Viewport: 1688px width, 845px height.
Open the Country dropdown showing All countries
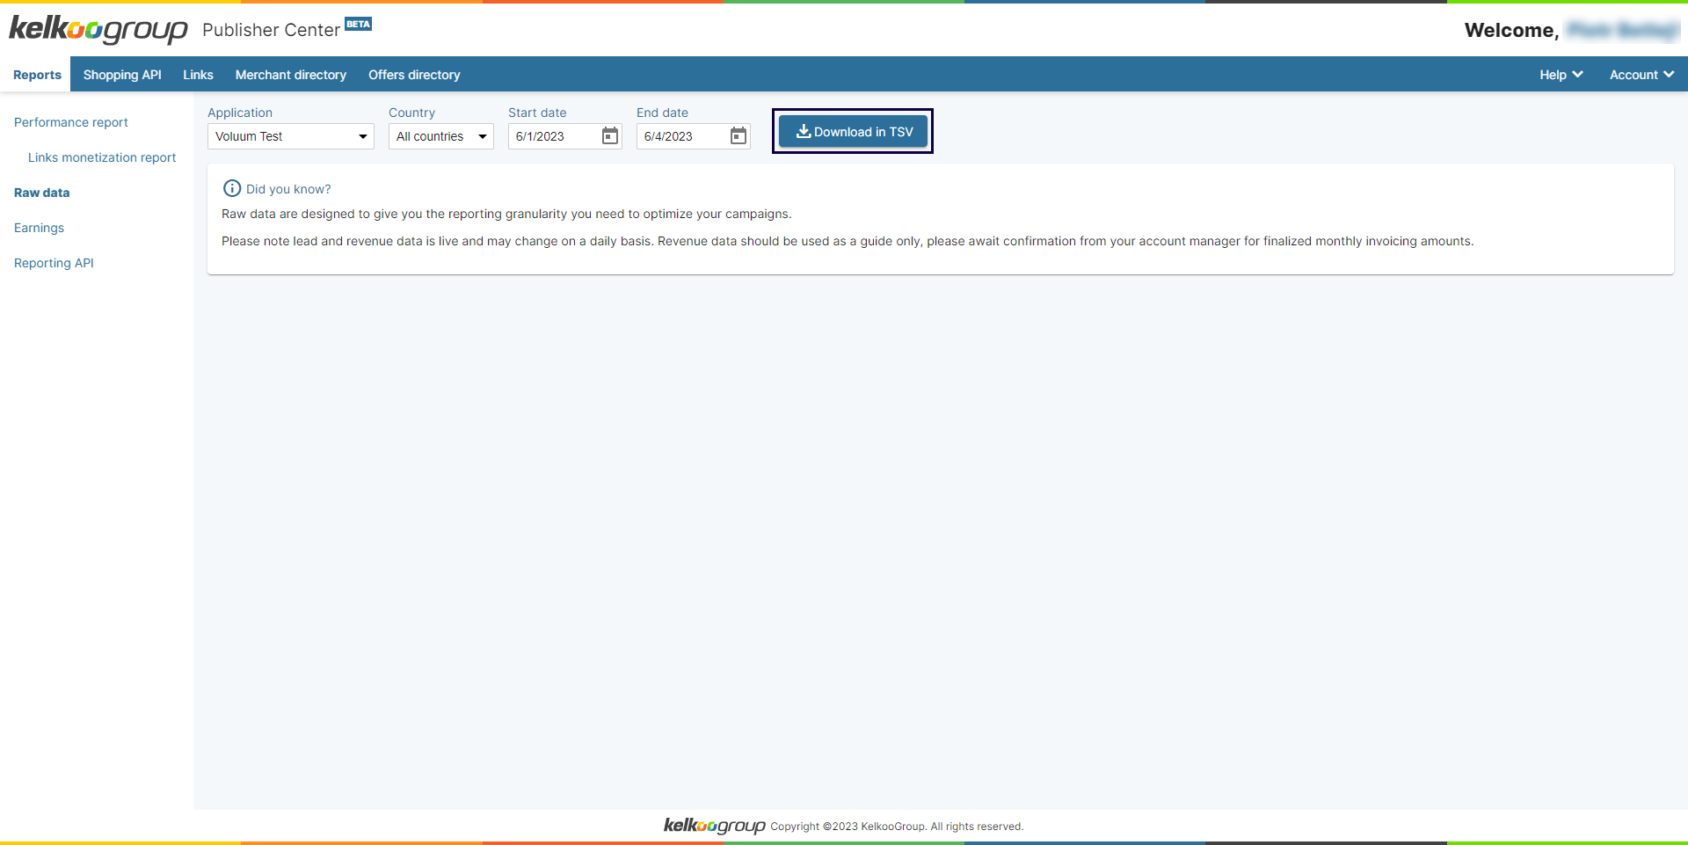point(440,136)
